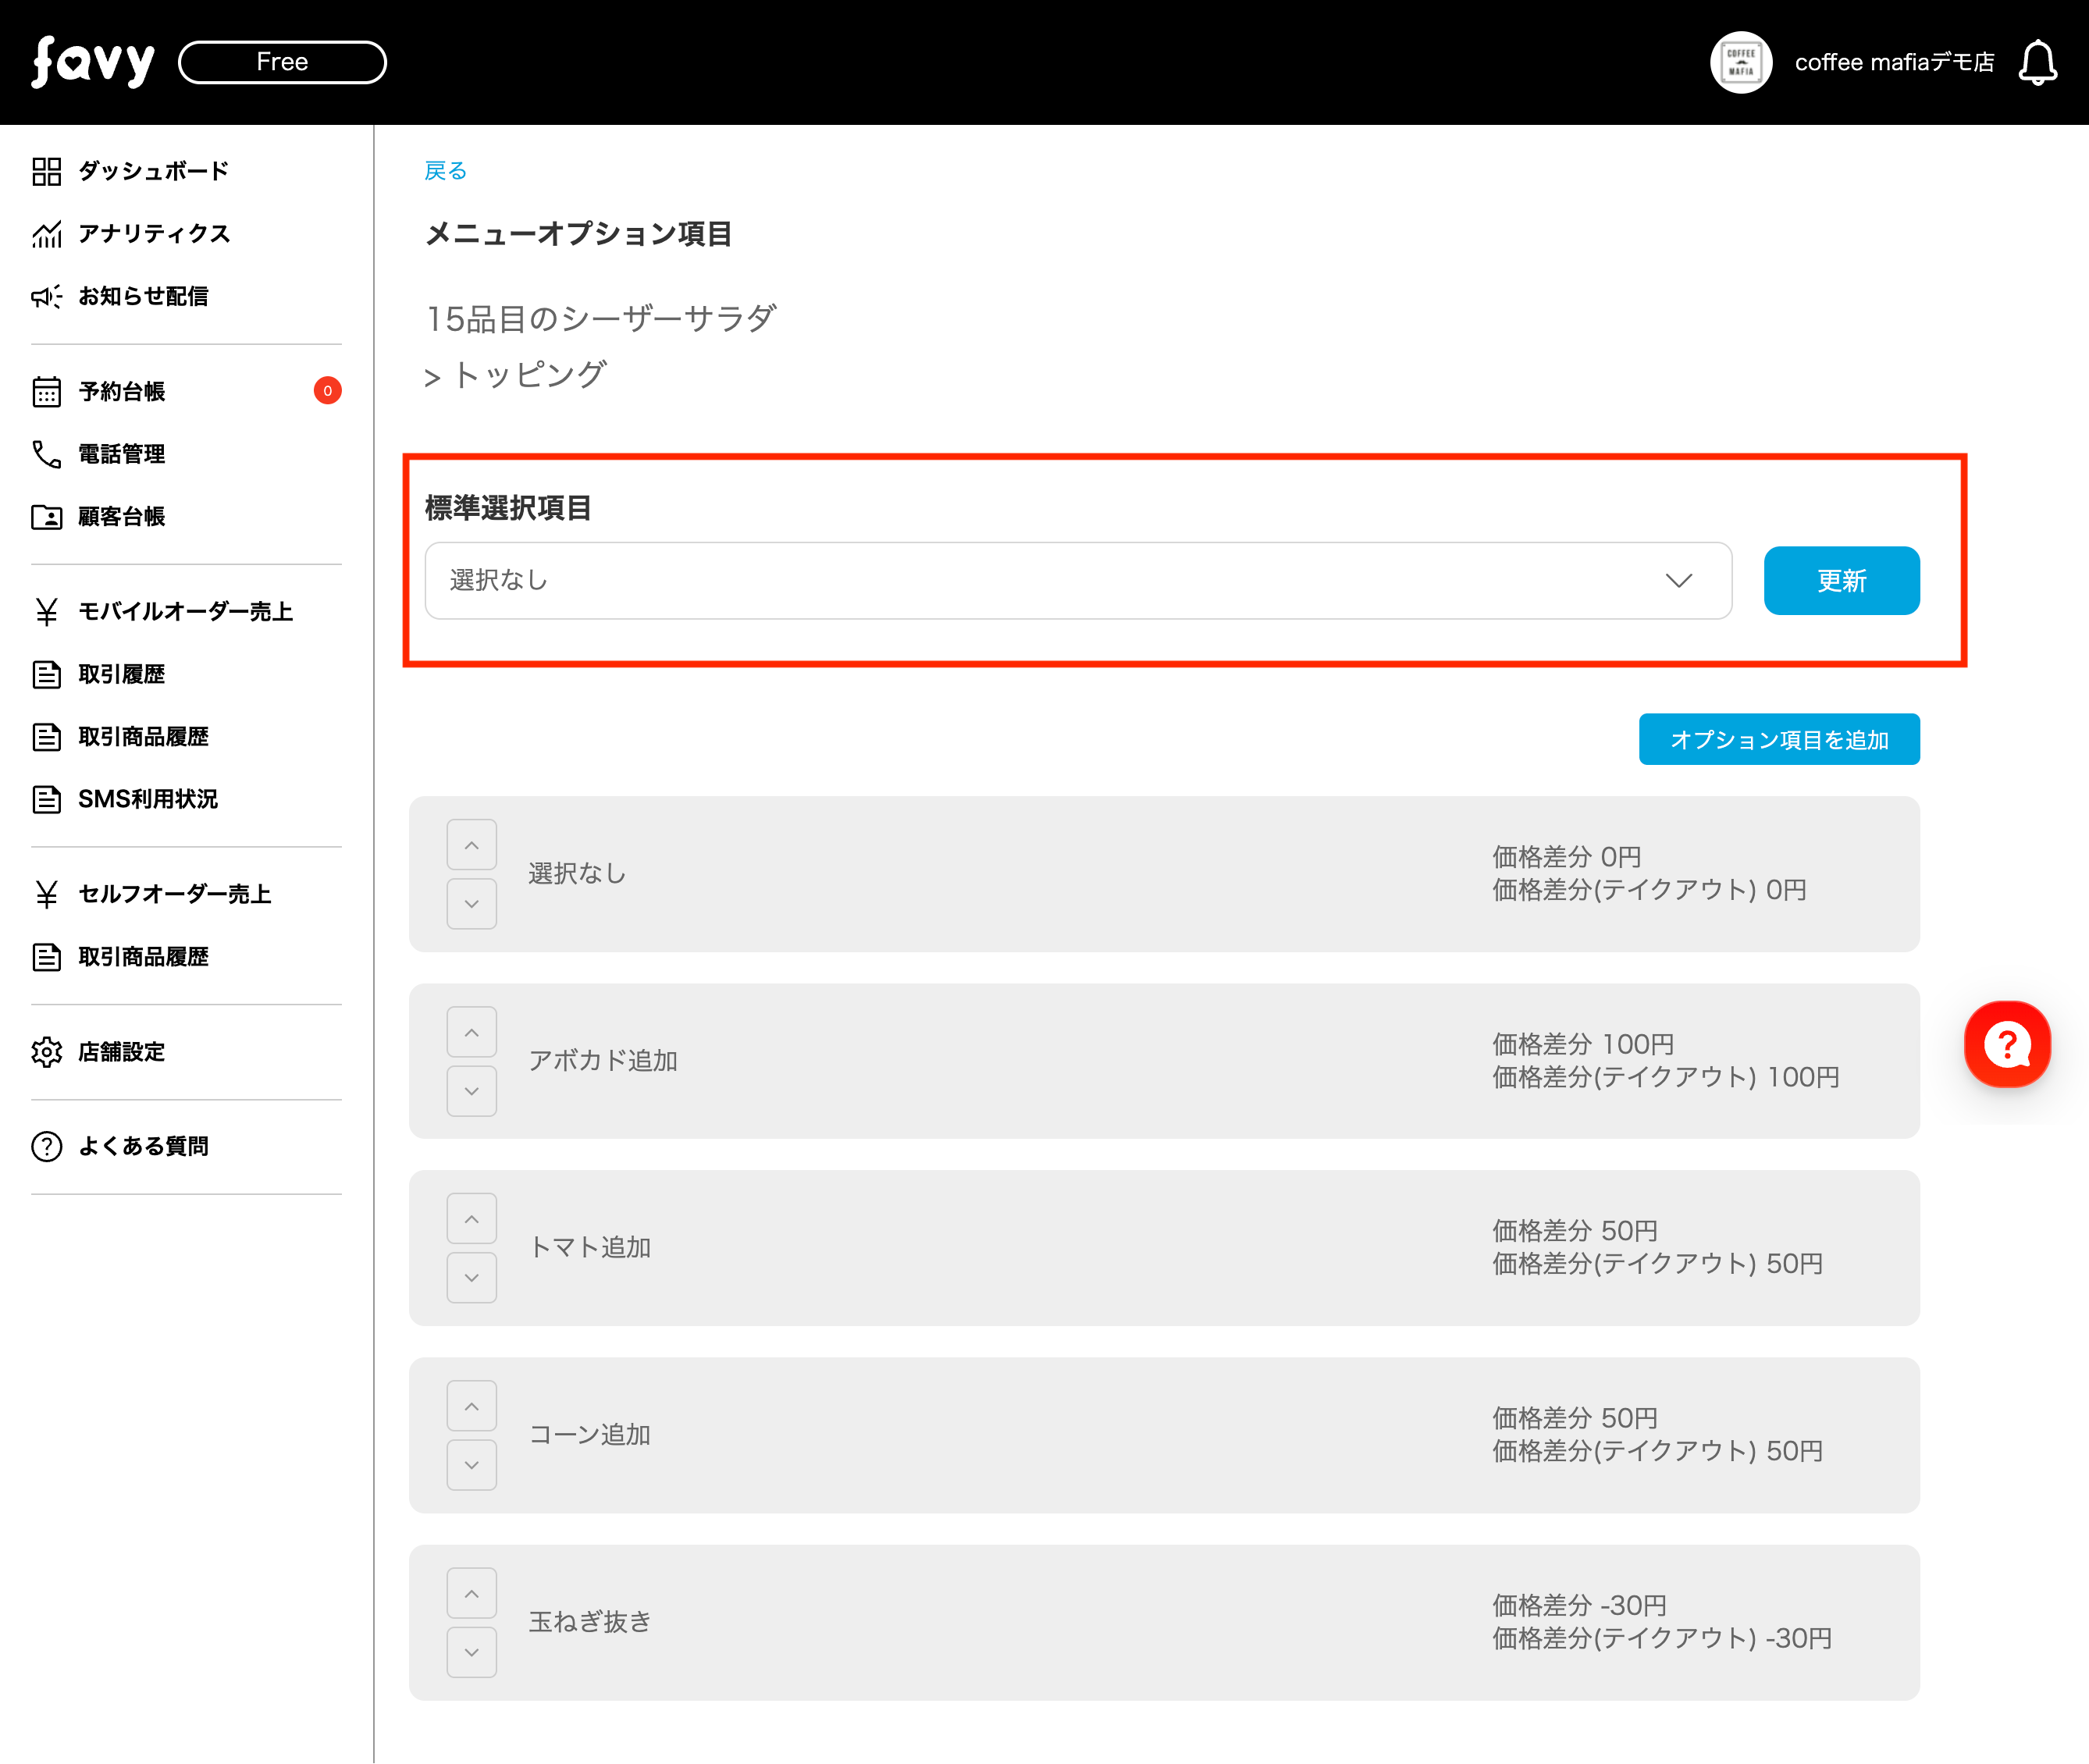Open the お知らせ配信 megaphone item
The height and width of the screenshot is (1764, 2089).
[x=142, y=296]
